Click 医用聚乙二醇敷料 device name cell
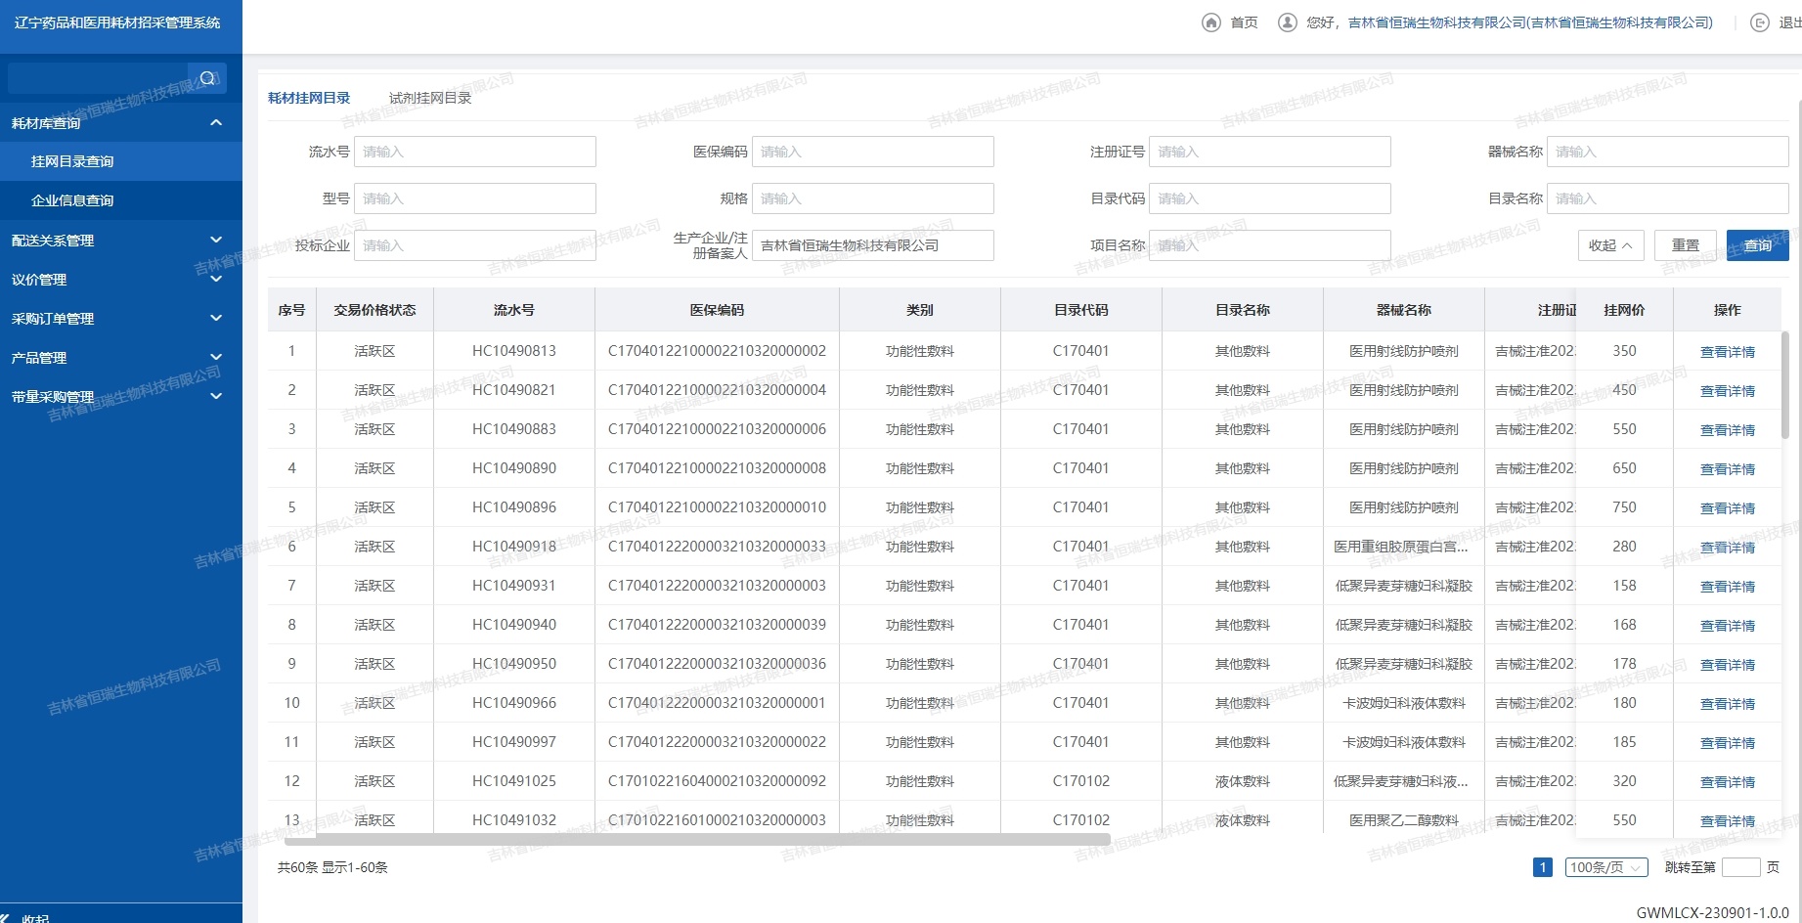The height and width of the screenshot is (923, 1802). point(1403,820)
